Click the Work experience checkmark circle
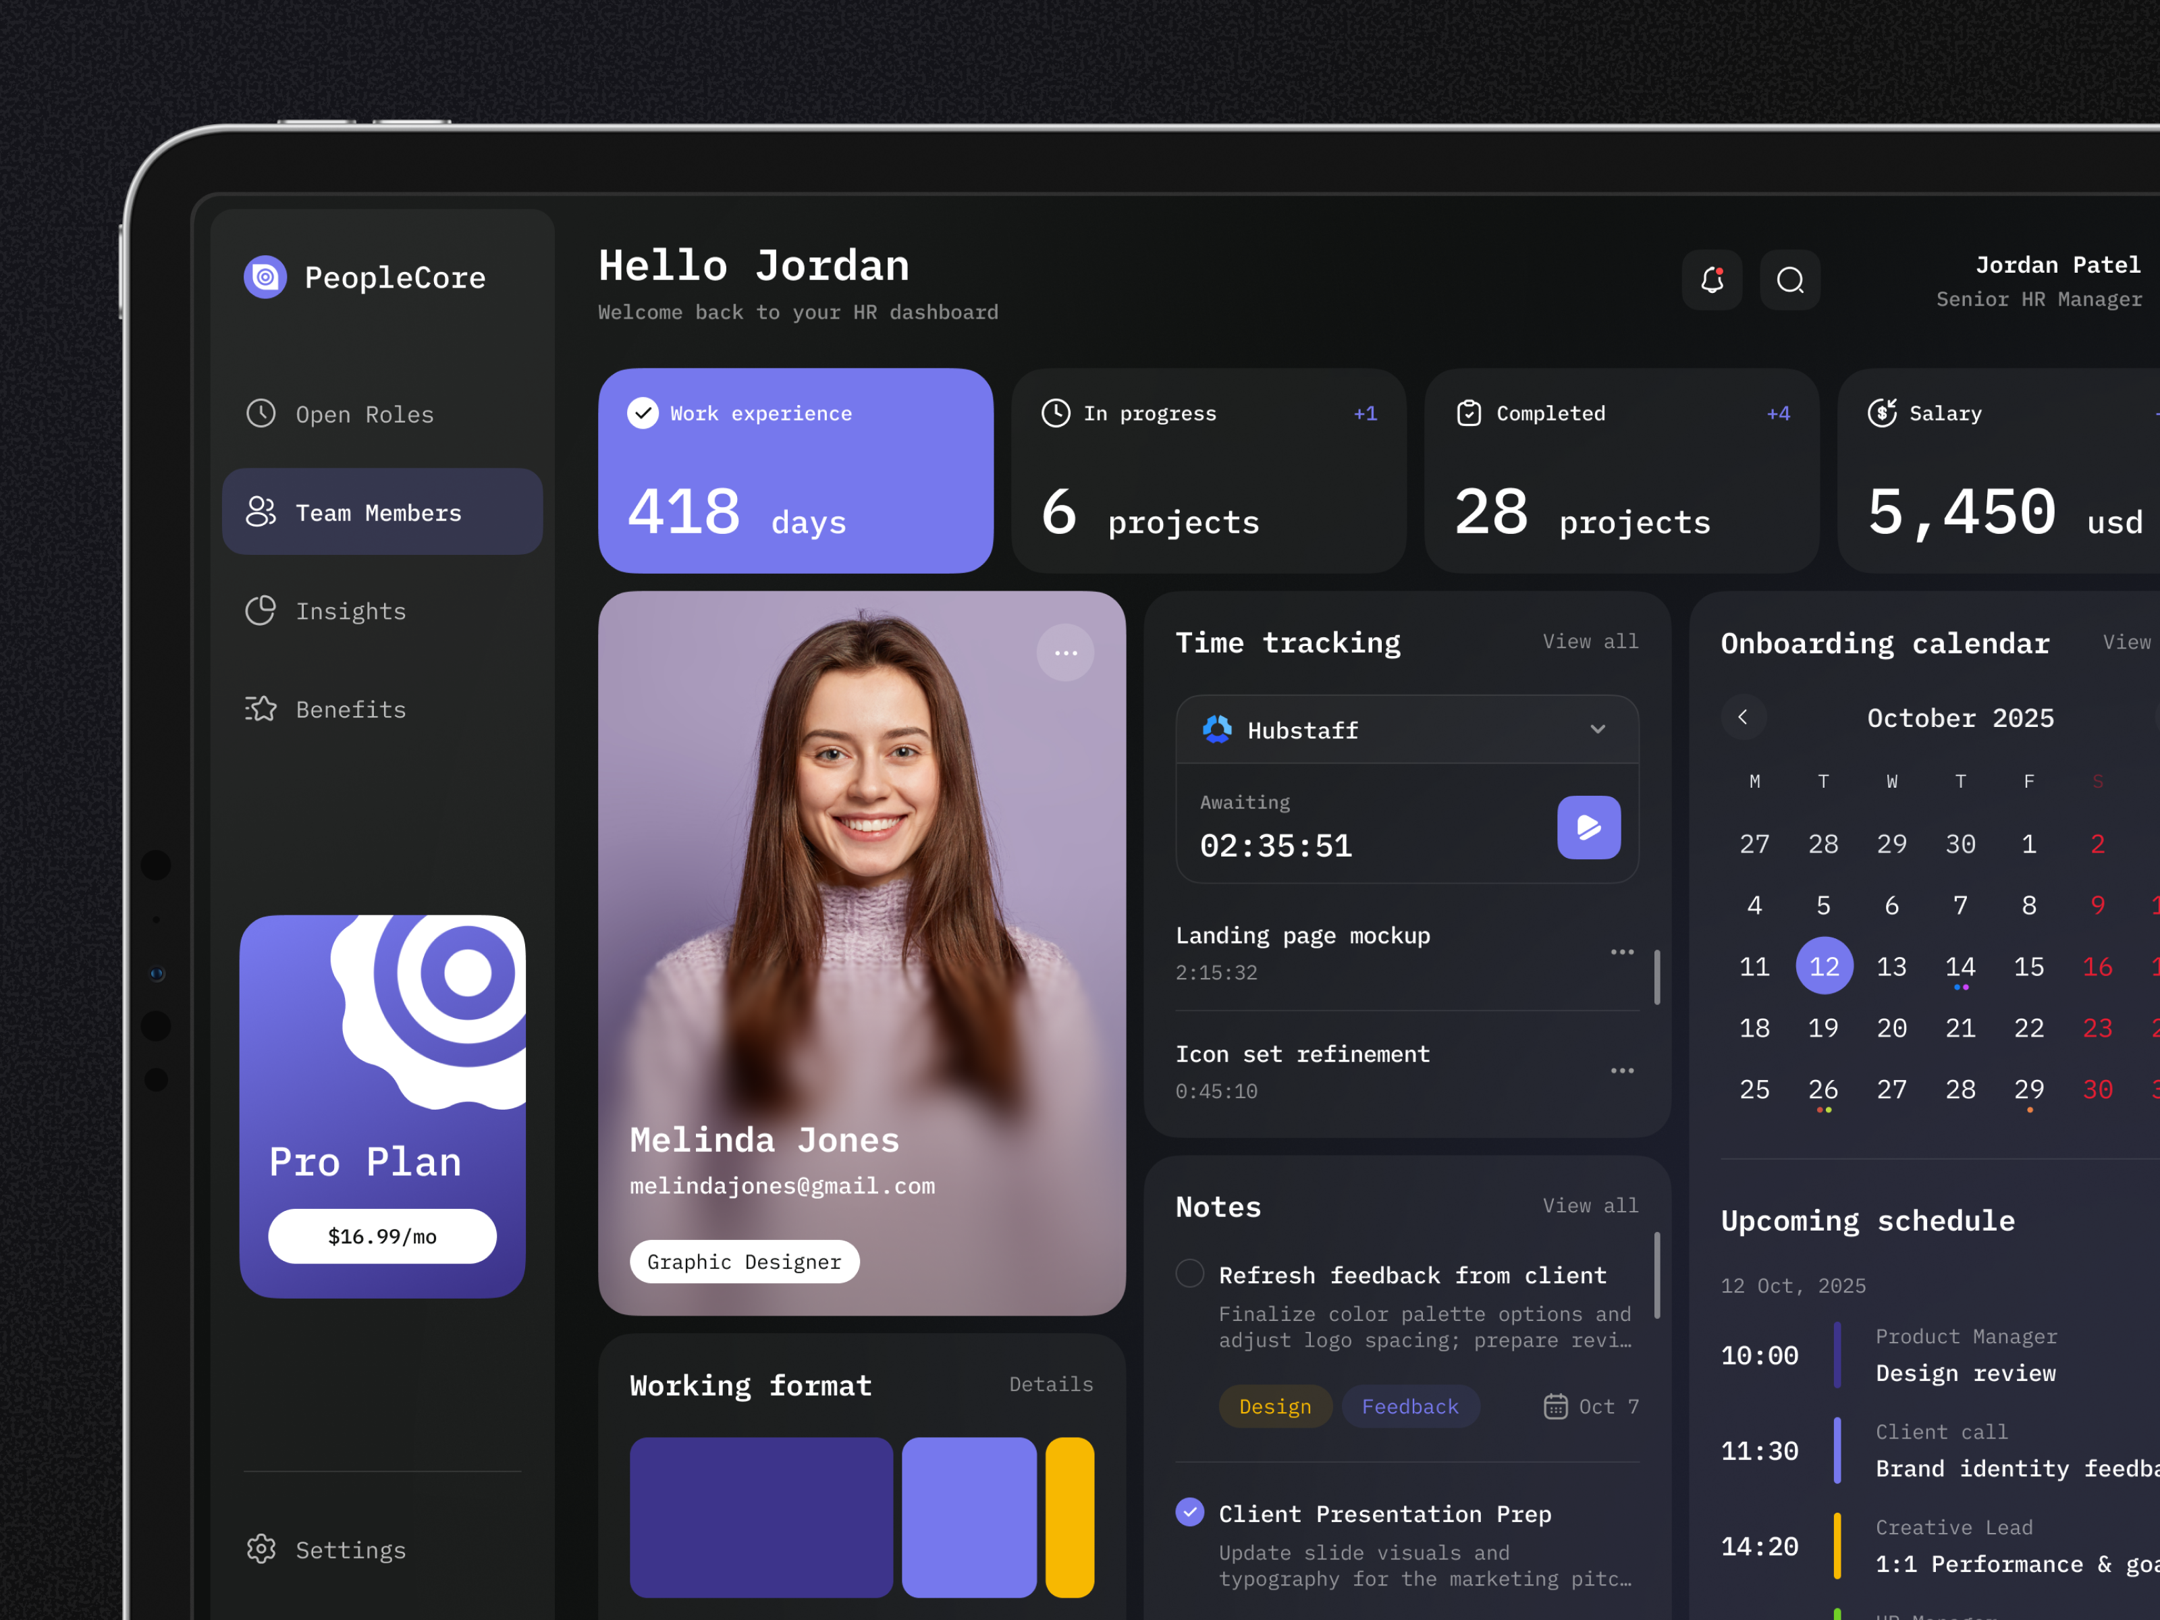Viewport: 2160px width, 1620px height. 643,413
